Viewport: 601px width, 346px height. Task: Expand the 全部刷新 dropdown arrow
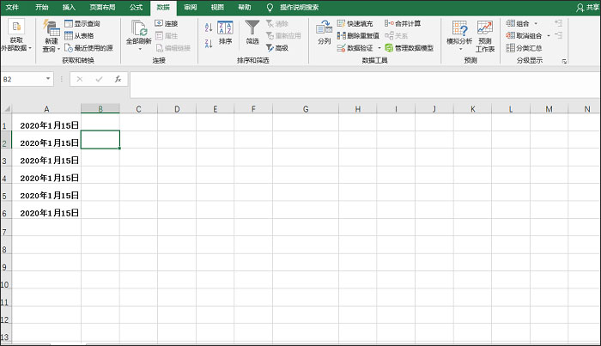(x=139, y=50)
